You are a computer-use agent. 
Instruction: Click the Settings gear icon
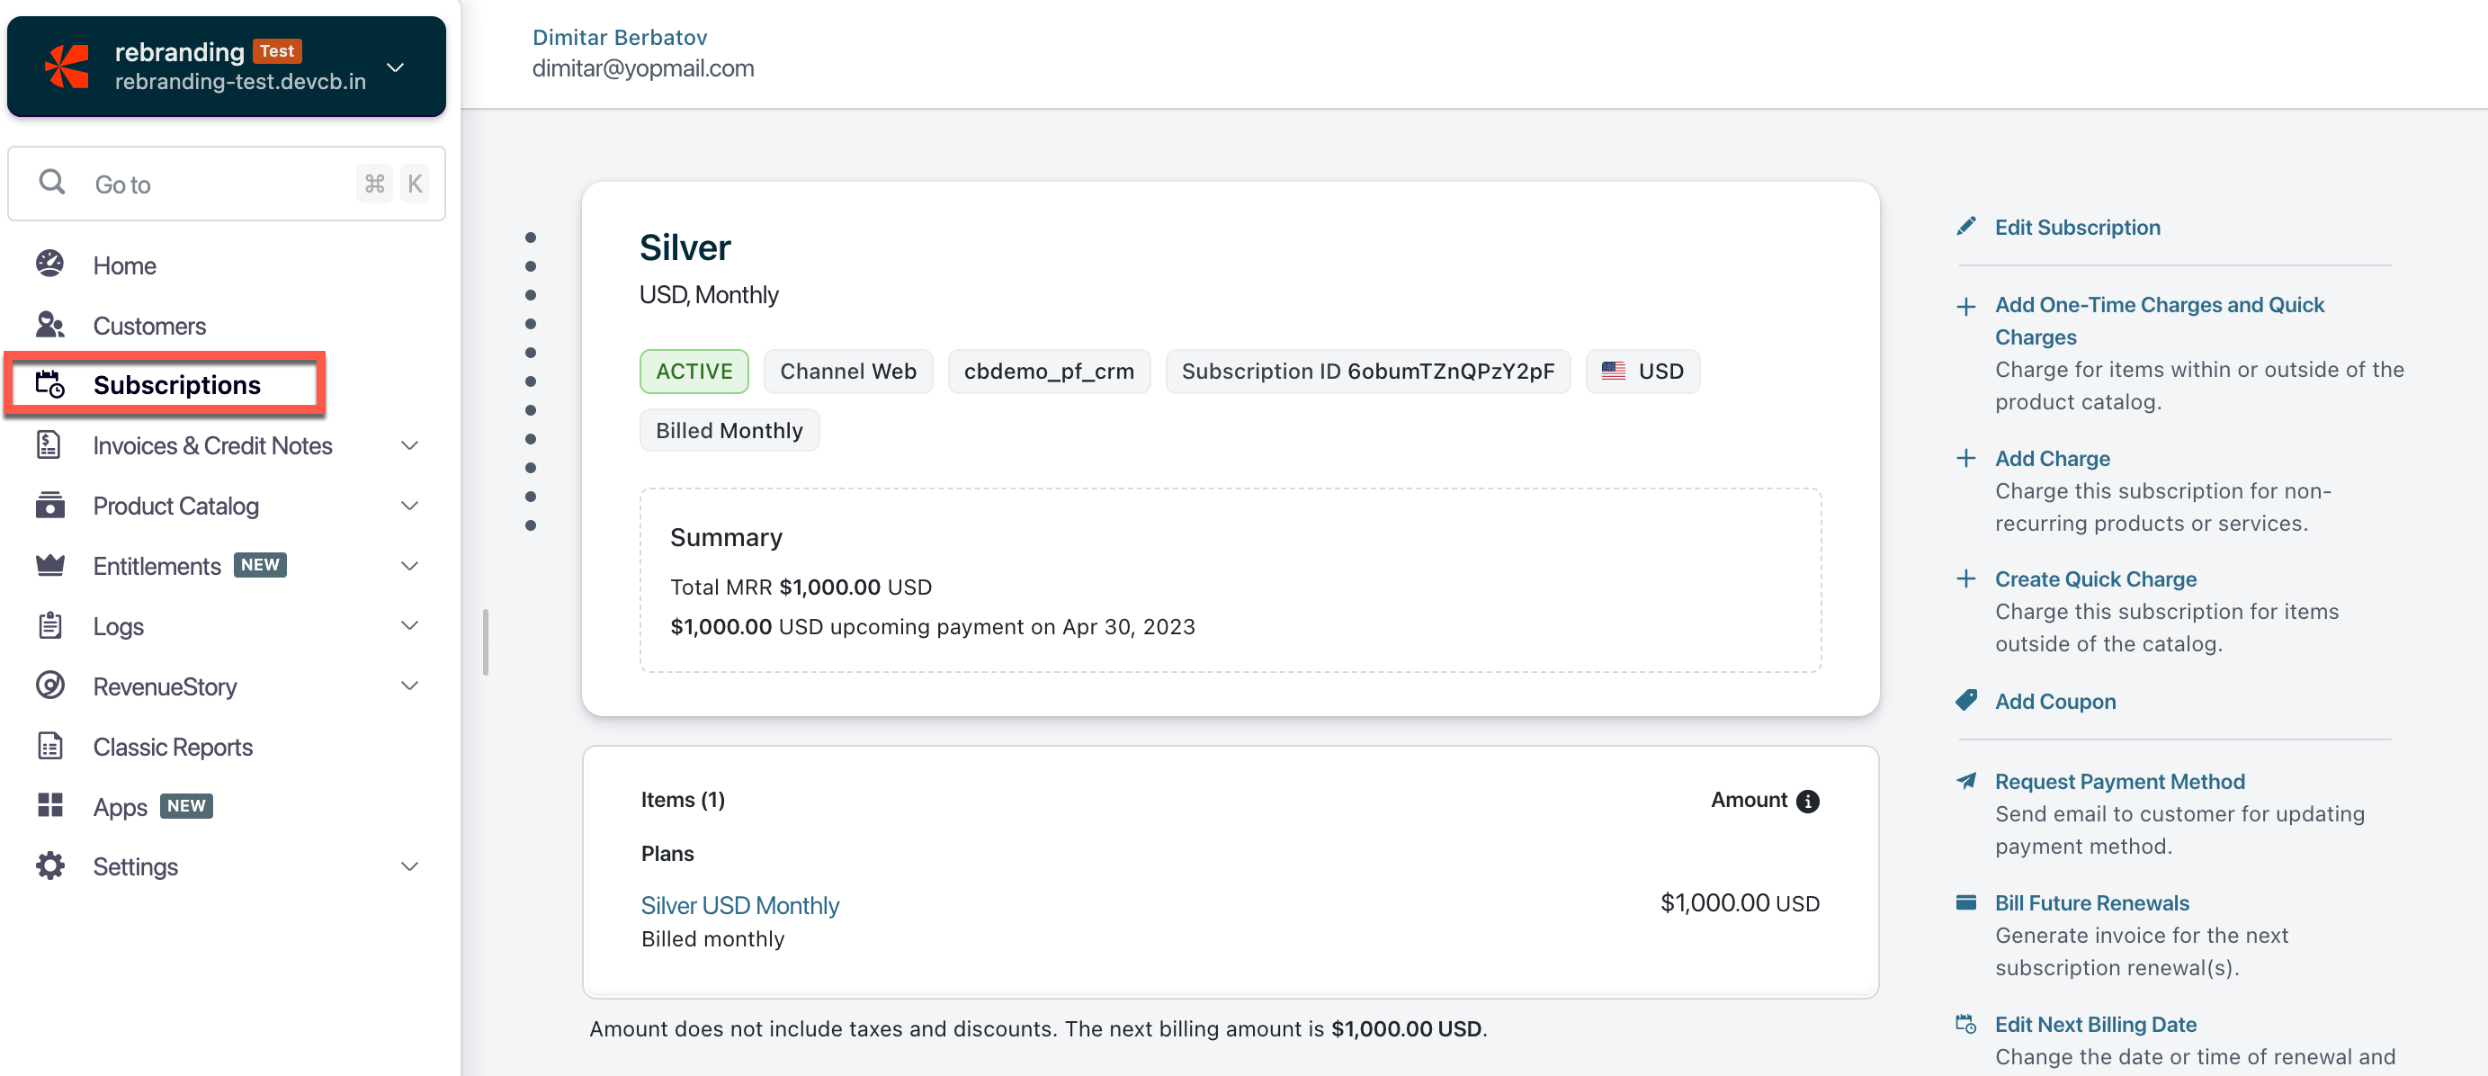(x=50, y=865)
